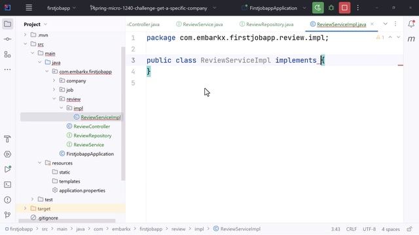Close the ReviewServiceImpl.java tab

[372, 24]
